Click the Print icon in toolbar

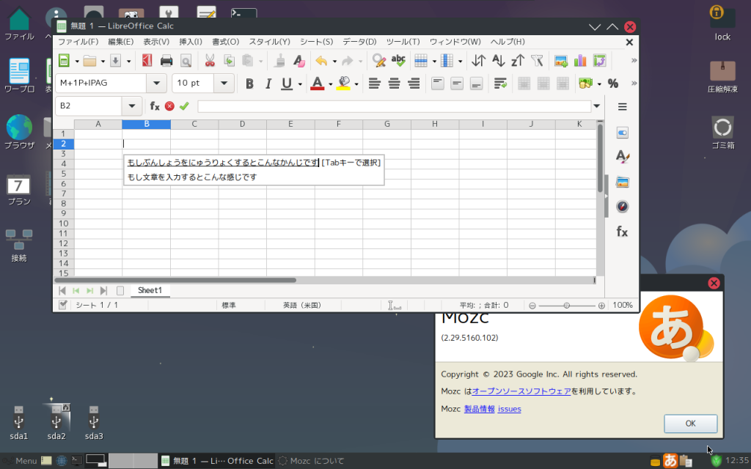click(x=166, y=61)
